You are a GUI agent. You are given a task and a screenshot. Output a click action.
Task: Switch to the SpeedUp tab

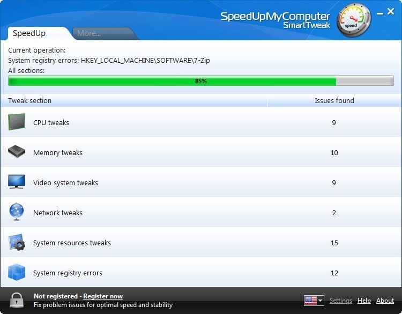39,33
